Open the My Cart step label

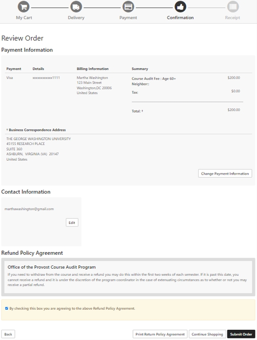pos(24,18)
